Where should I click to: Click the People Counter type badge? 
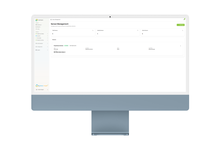(x=73, y=46)
